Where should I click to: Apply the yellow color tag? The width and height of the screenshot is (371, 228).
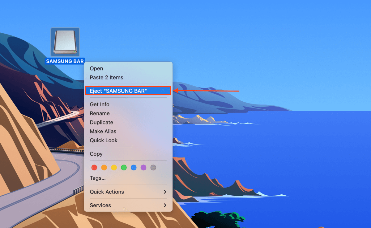[x=114, y=168]
